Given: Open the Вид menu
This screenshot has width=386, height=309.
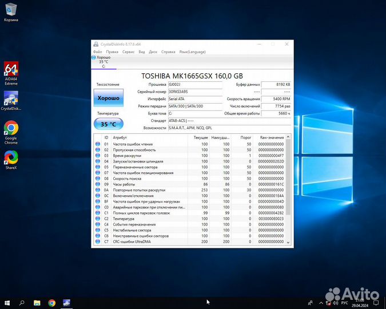Looking at the screenshot, I should click(x=142, y=51).
